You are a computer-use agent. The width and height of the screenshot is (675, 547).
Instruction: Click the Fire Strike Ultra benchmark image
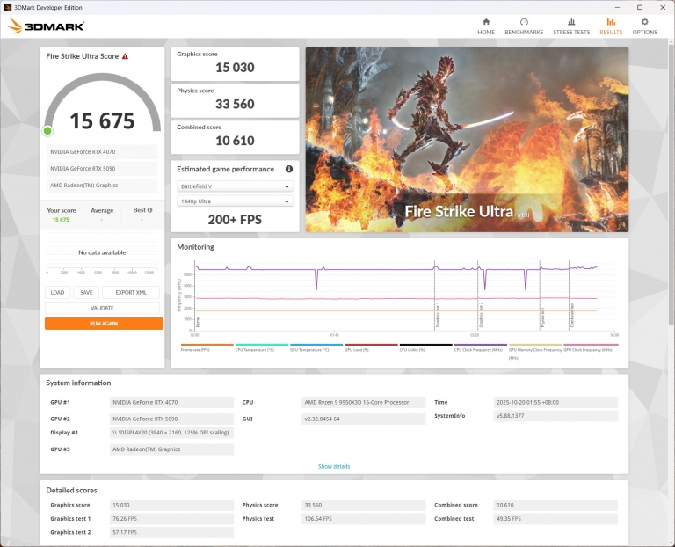pos(467,139)
